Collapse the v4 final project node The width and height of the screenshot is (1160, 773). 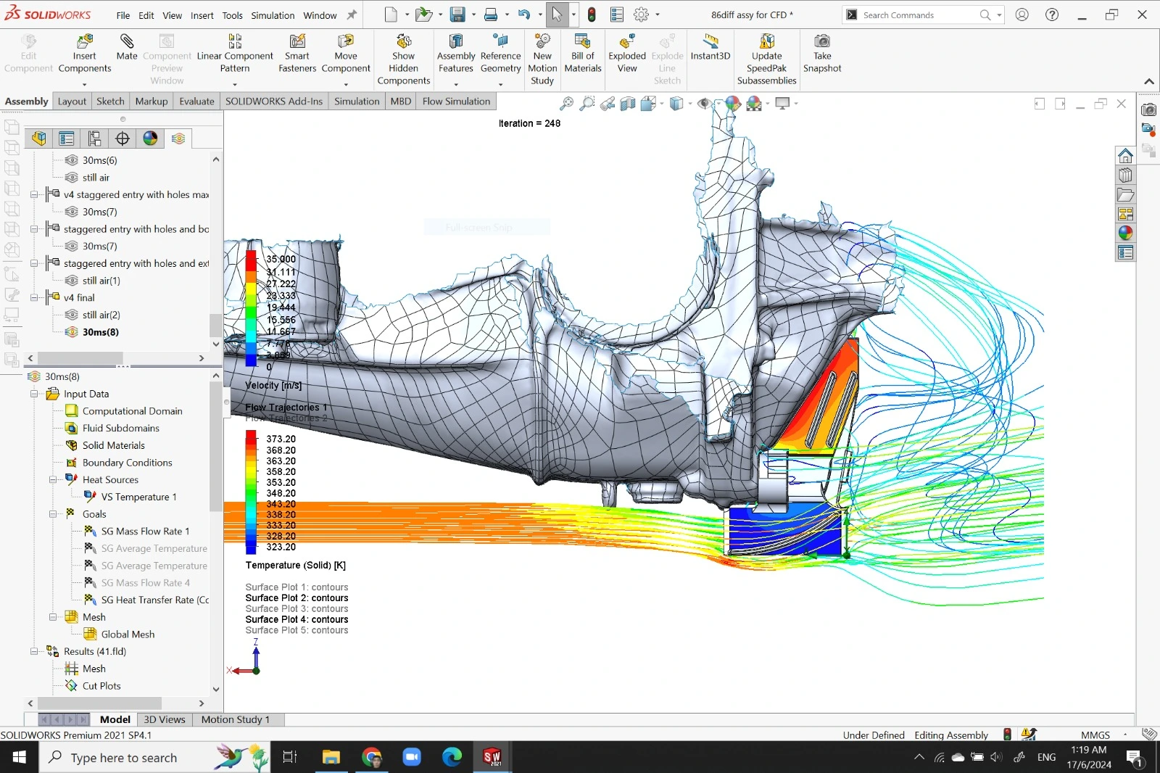pyautogui.click(x=34, y=298)
